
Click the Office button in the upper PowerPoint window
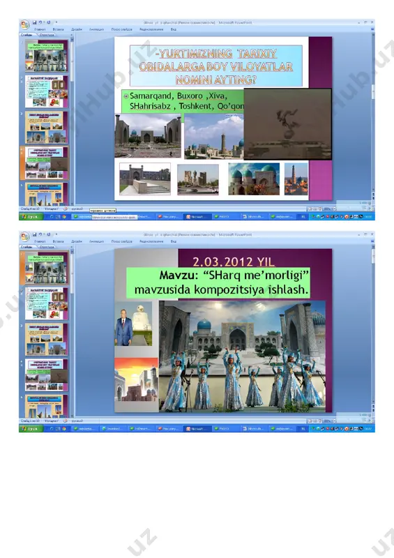(x=24, y=24)
